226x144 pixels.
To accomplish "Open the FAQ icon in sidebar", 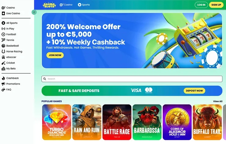I will pos(3,90).
